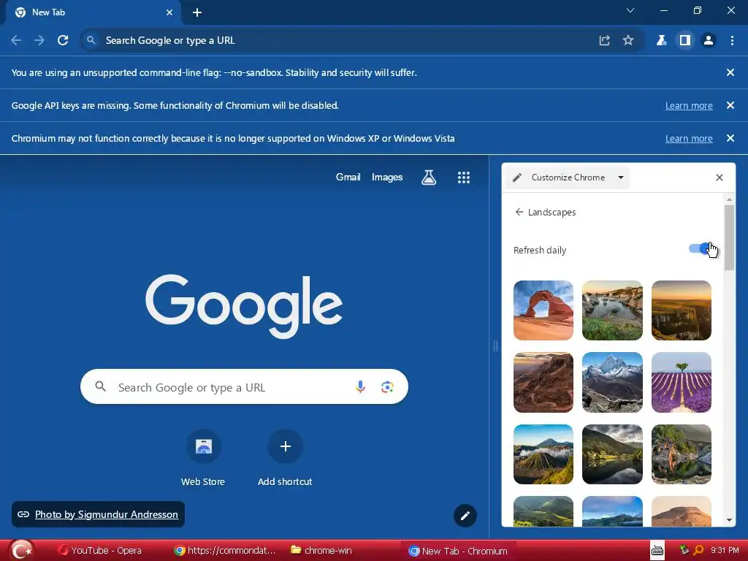
Task: Open the Google apps grid
Action: click(464, 178)
